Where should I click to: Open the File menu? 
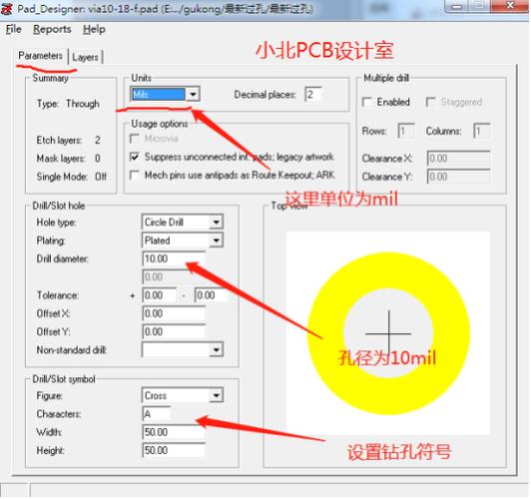pyautogui.click(x=14, y=29)
